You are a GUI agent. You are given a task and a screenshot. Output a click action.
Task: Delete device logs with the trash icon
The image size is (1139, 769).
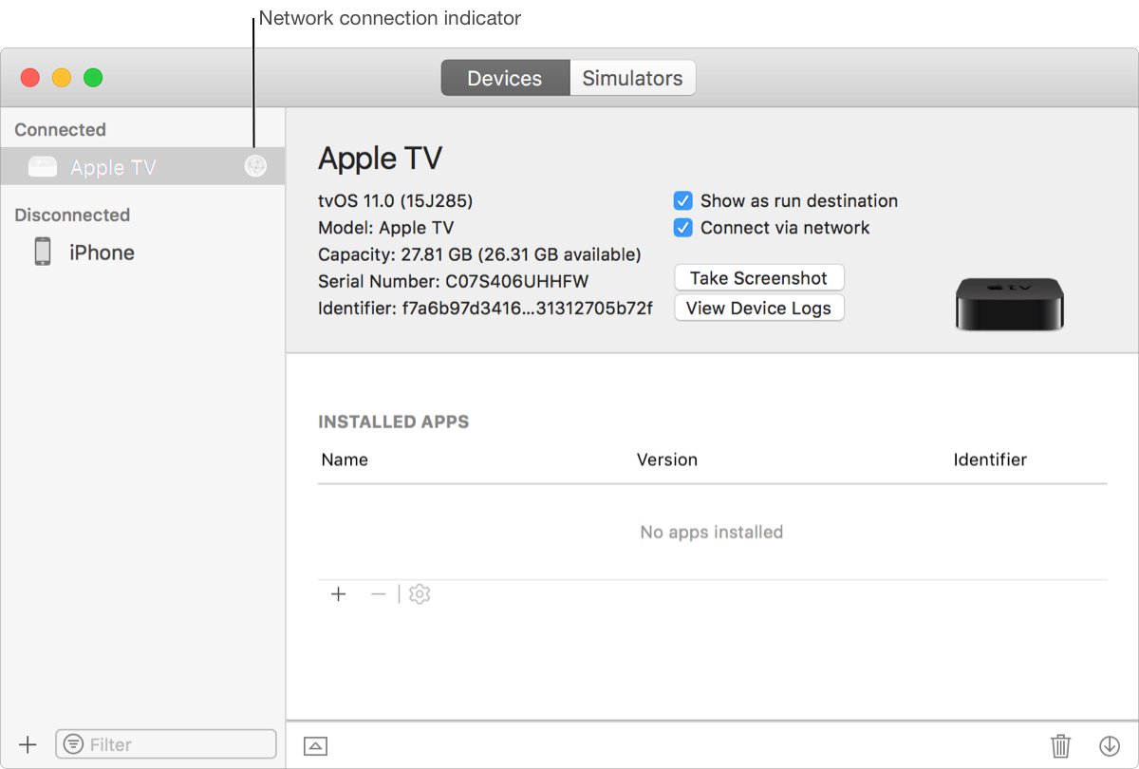point(1061,745)
